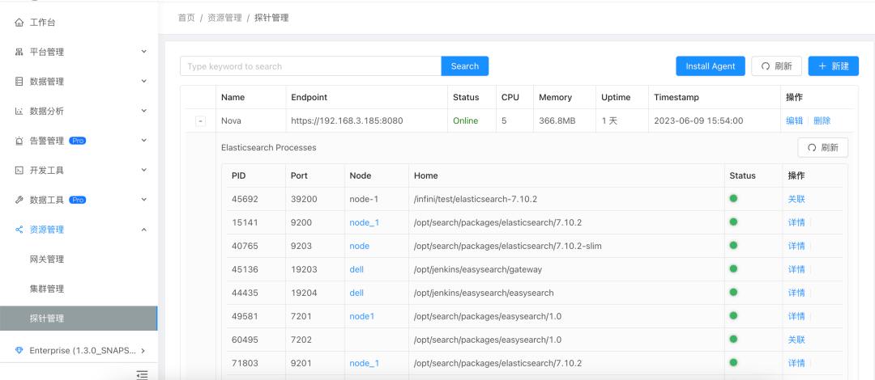Click 详情 for PID 71803
Screen dimensions: 875x380
click(x=796, y=363)
